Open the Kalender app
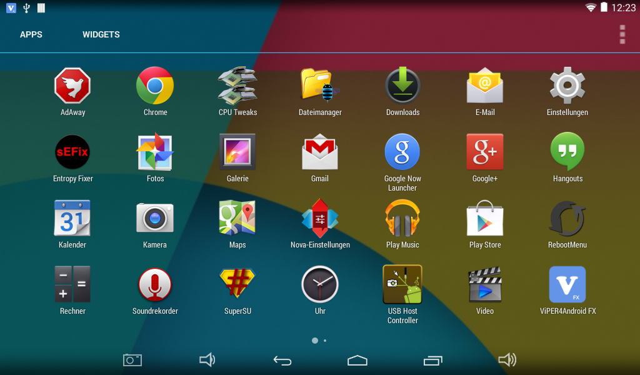 (x=72, y=218)
